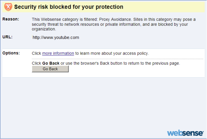Screen dimensions: 207x139
Task: Click the dotted separator line in Options
Action: (118, 59)
